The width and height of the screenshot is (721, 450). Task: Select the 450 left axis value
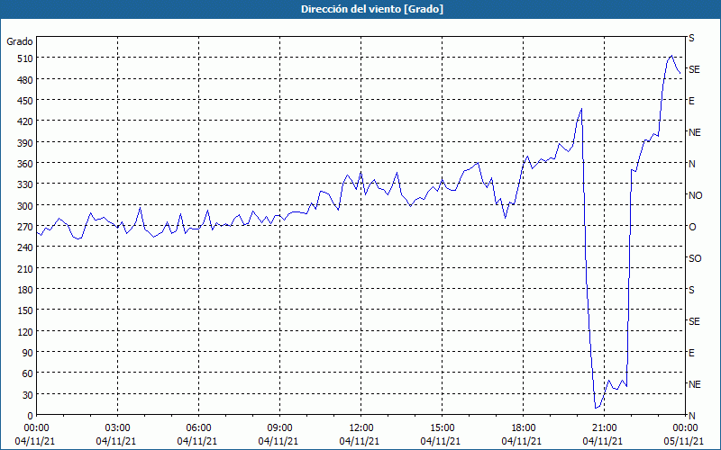coord(25,101)
